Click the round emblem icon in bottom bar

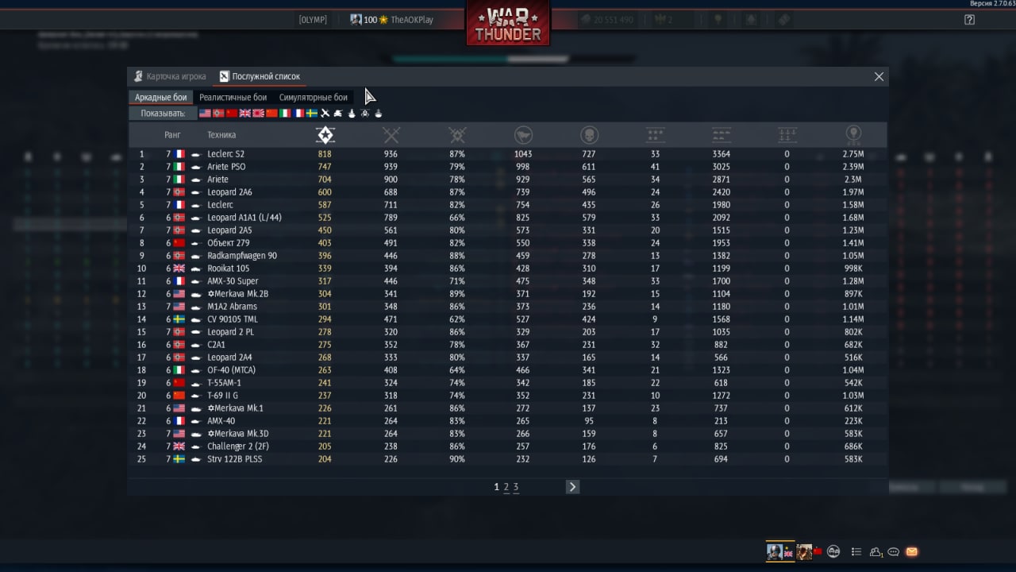[x=833, y=551]
